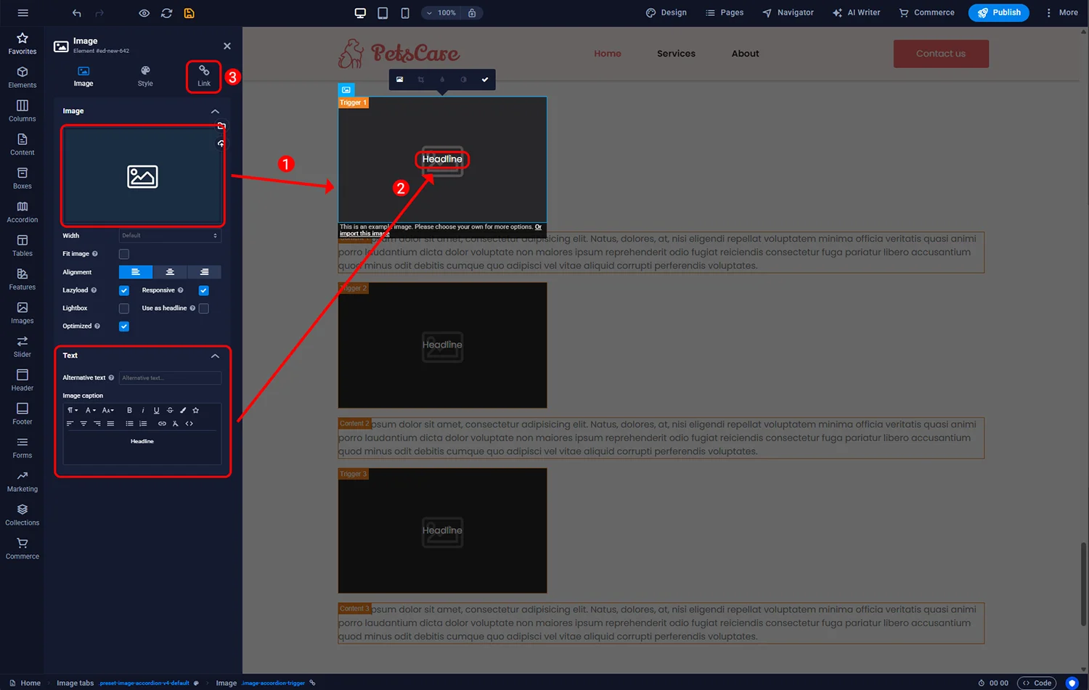Enable the Lightbox checkbox
Image resolution: width=1089 pixels, height=690 pixels.
(x=124, y=308)
